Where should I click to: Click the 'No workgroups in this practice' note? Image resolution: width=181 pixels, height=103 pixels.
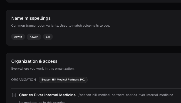point(42,102)
